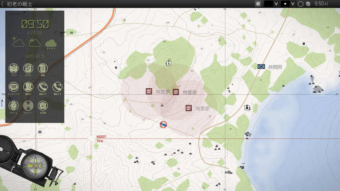Click the partly sunny weather icon
Viewport: 340px width, 191px height.
(34, 42)
